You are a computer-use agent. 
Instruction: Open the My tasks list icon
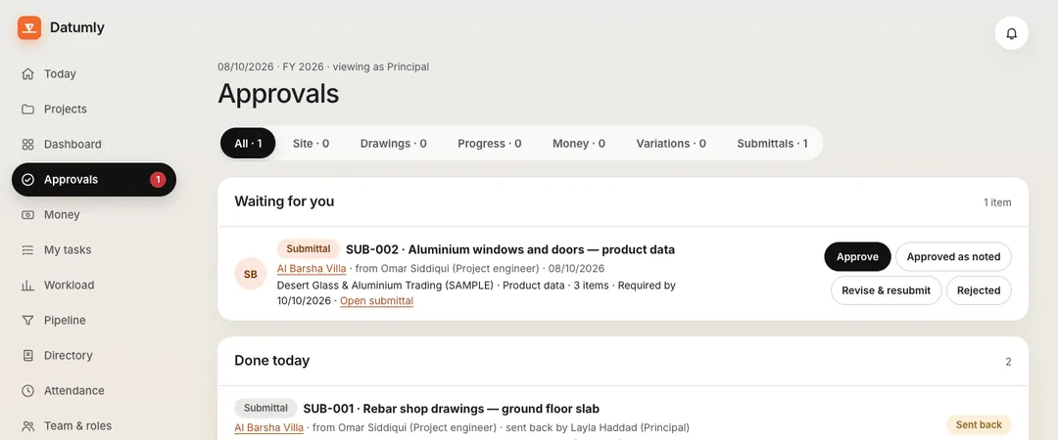pyautogui.click(x=27, y=250)
